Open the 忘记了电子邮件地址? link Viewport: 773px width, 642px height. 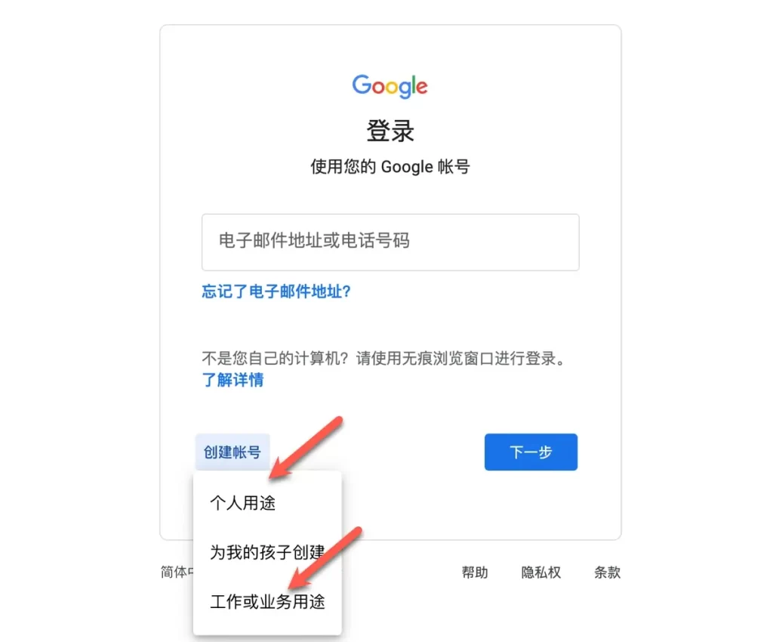pyautogui.click(x=276, y=292)
